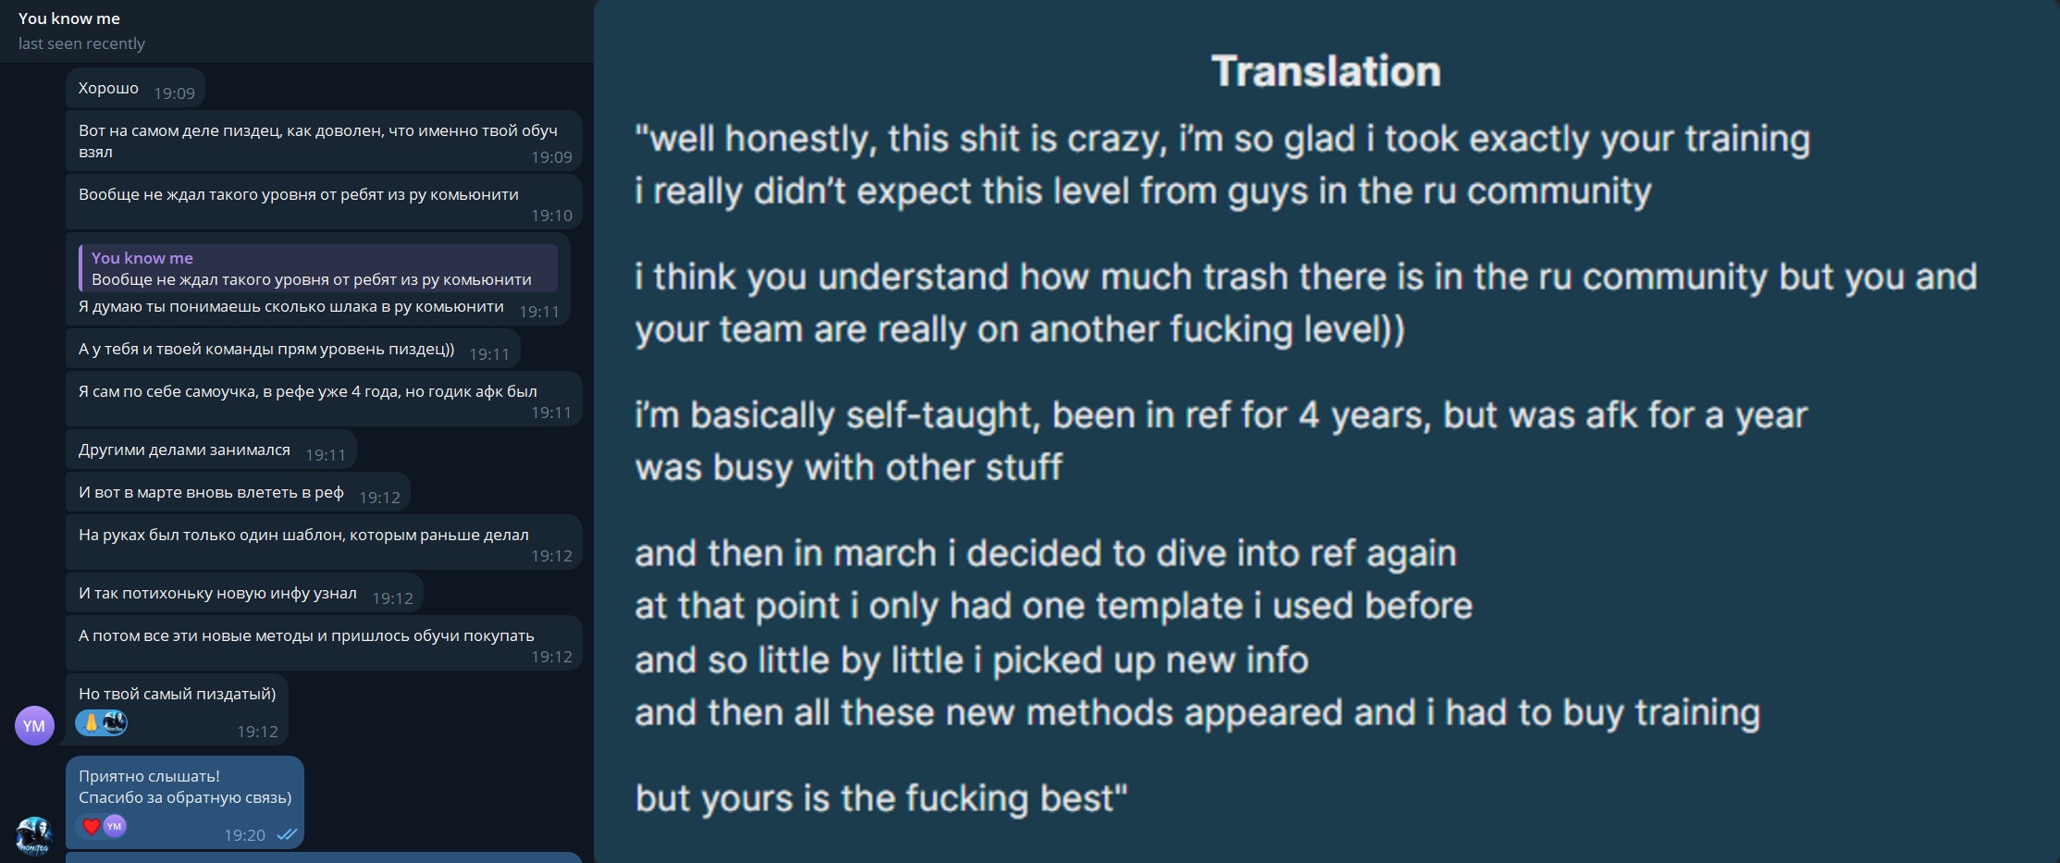Click the 'Translation' heading
The image size is (2060, 863).
1326,71
